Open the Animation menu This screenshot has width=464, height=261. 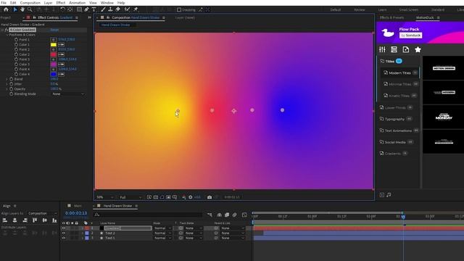[78, 3]
